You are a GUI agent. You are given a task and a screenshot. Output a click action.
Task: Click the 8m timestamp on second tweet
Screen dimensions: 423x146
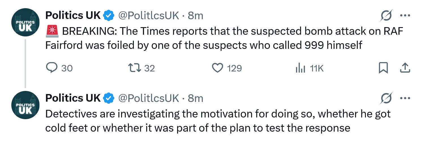[196, 98]
